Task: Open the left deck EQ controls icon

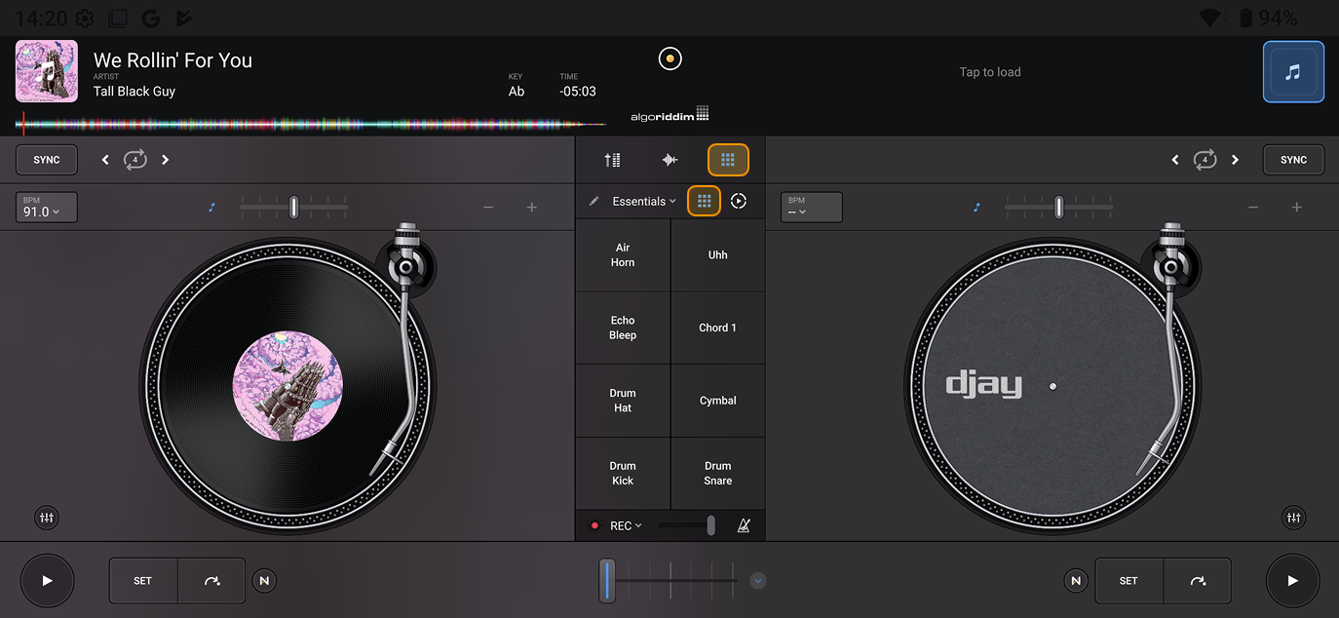Action: tap(47, 518)
